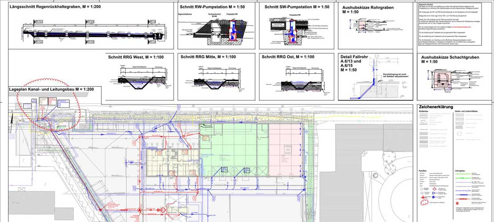The height and width of the screenshot is (222, 494).
Task: Open the Längsschnitt Regenrückhaltegraben title
Action: (x=56, y=6)
